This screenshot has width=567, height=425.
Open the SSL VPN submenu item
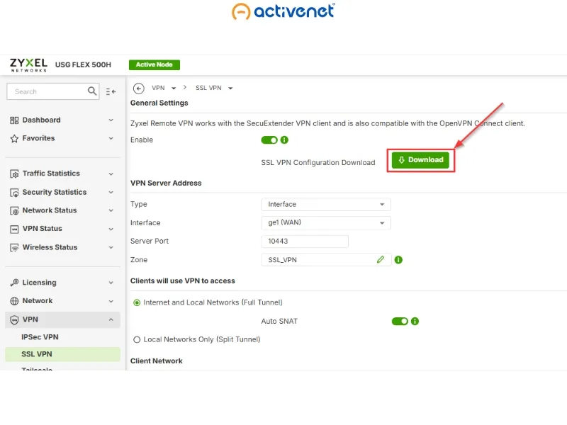62,354
